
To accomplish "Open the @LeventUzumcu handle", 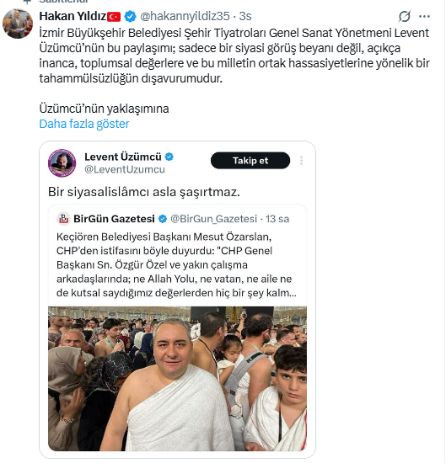I will 125,170.
